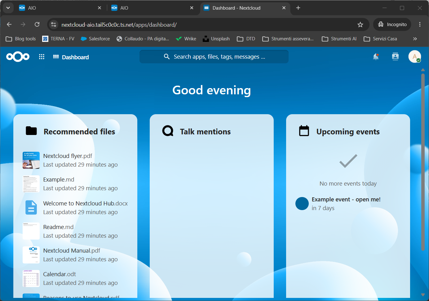Open the Wrike bookmark
The height and width of the screenshot is (301, 429).
pos(186,39)
